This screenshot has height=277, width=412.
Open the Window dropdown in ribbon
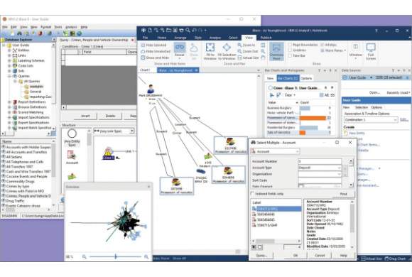(x=355, y=51)
